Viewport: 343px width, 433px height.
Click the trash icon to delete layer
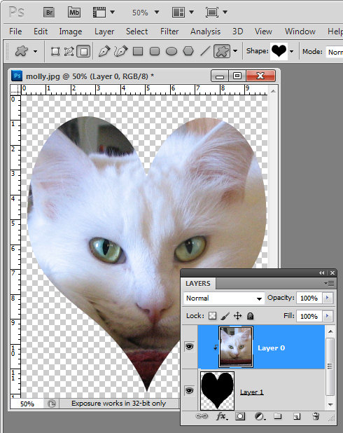pos(316,416)
